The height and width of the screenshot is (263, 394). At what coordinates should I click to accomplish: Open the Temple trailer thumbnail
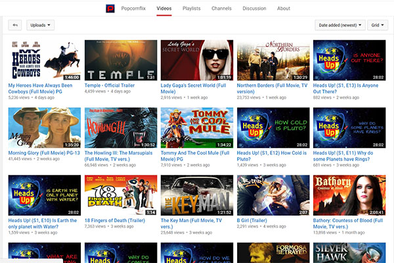click(x=121, y=60)
